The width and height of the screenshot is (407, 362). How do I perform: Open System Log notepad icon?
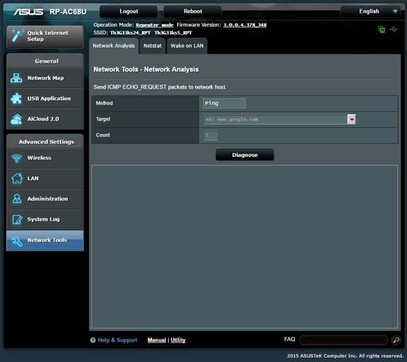[x=16, y=220]
